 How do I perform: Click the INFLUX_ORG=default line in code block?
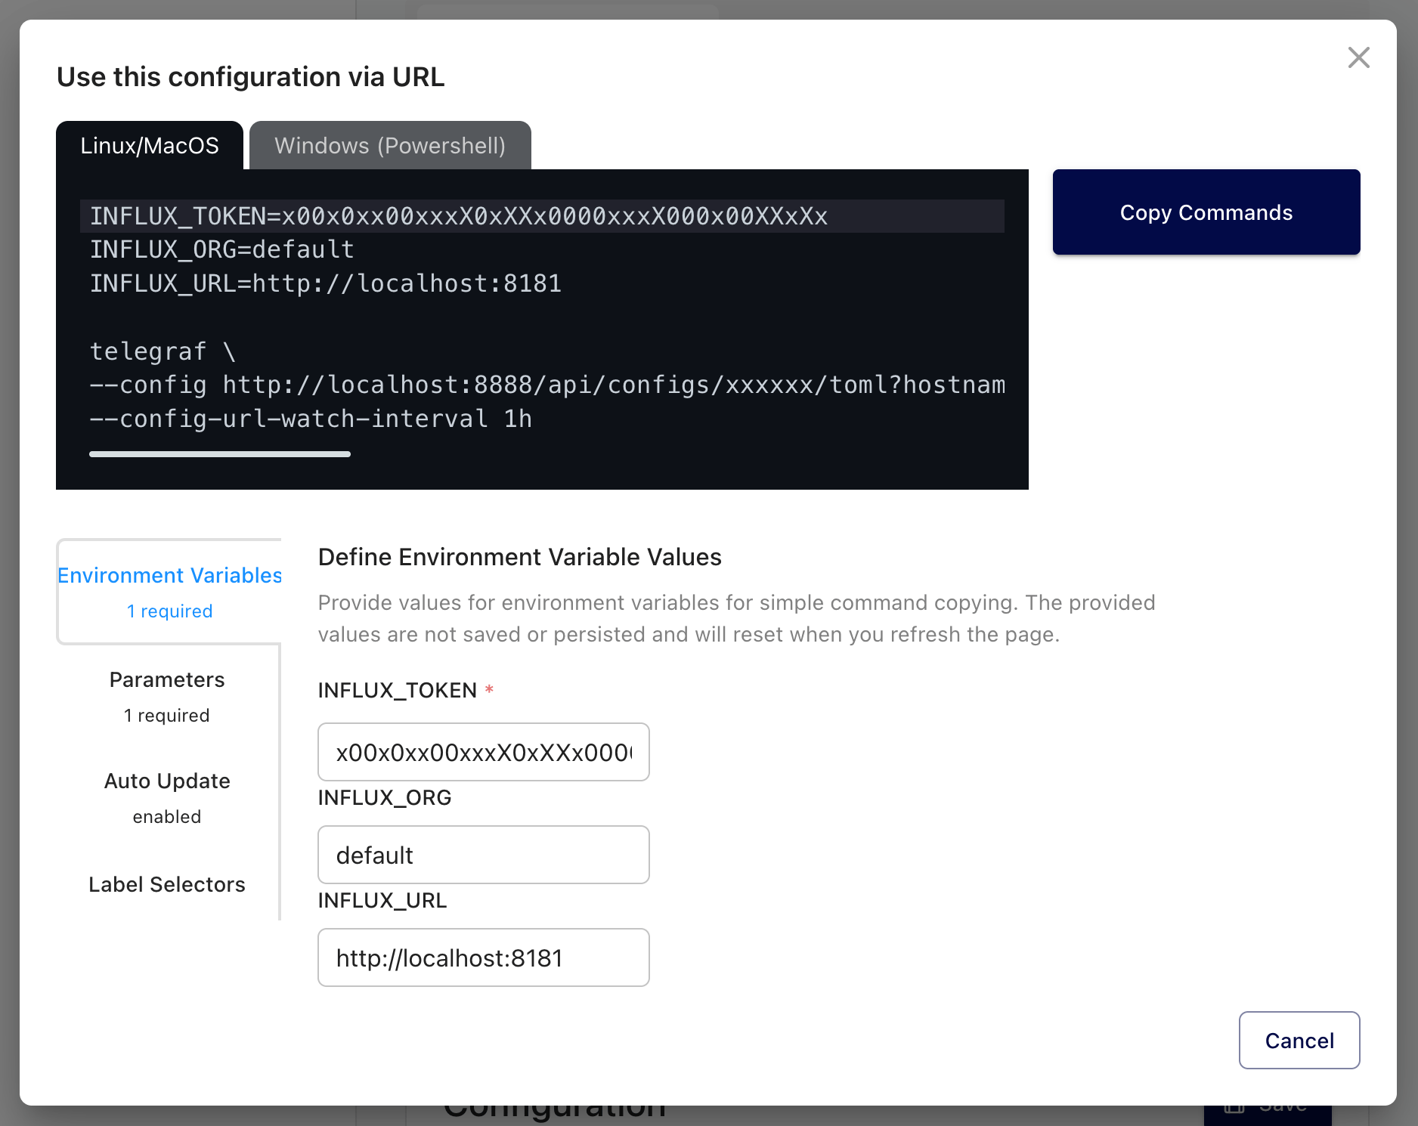point(221,250)
